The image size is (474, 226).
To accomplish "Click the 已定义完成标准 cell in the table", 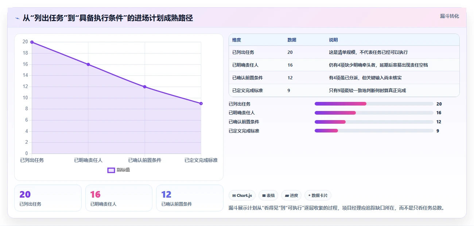I will click(248, 91).
